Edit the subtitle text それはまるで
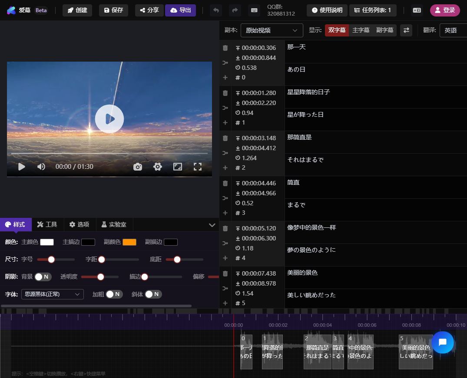 point(376,164)
